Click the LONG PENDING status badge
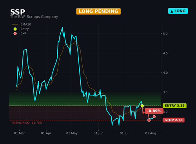The image size is (196, 144). click(x=98, y=11)
